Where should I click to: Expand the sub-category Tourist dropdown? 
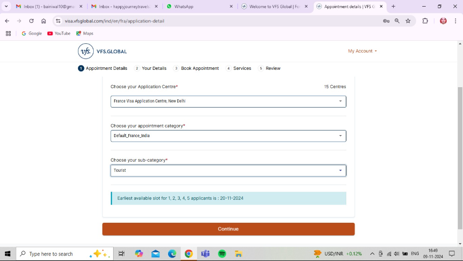pyautogui.click(x=228, y=171)
